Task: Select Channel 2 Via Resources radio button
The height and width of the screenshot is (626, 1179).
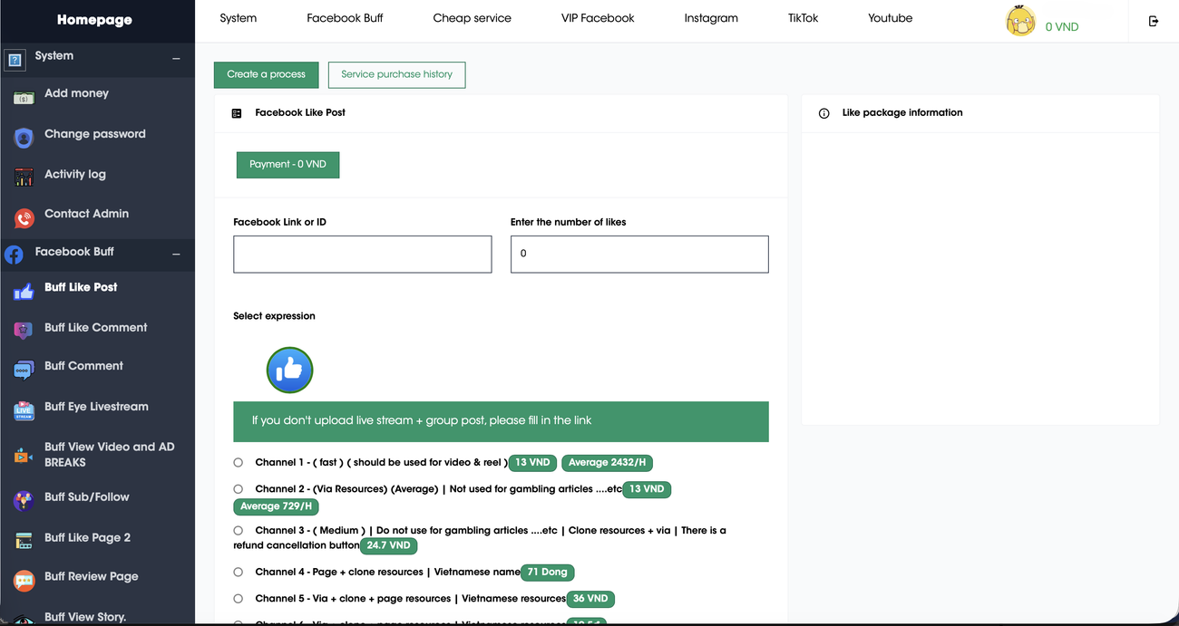Action: pos(239,488)
